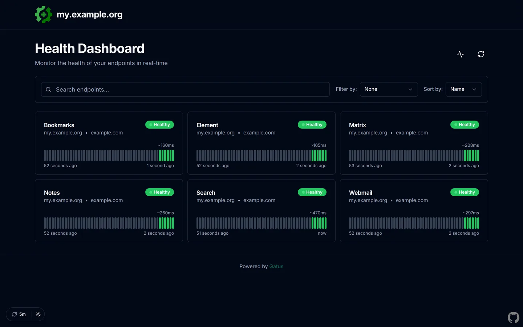Open the Webmail endpoint
Screen dimensions: 523x327
[x=361, y=193]
